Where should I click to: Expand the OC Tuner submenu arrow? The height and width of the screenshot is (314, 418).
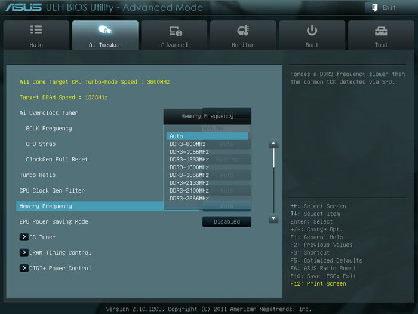click(24, 237)
